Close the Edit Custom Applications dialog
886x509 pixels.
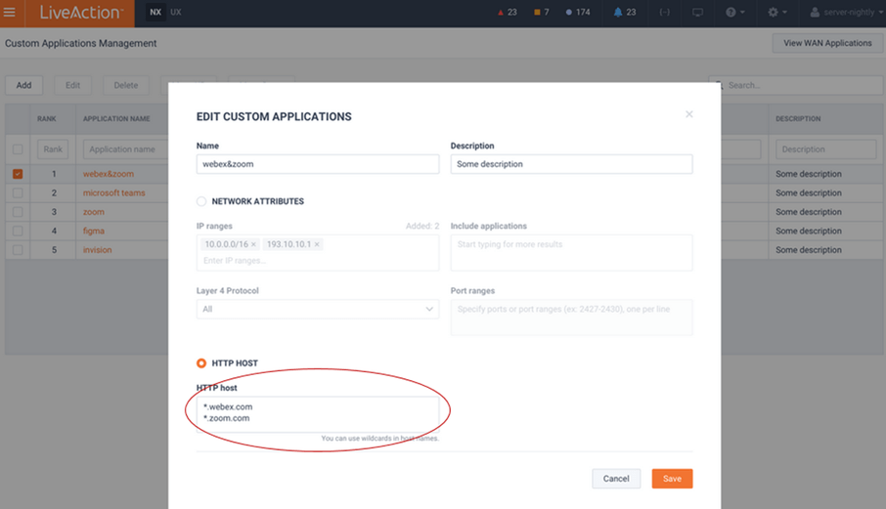click(688, 114)
